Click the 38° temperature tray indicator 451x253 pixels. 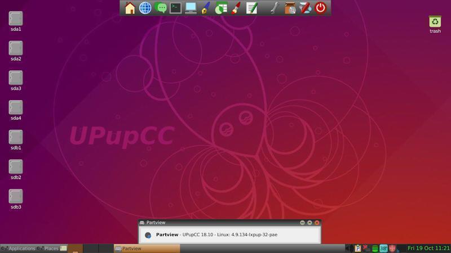click(x=383, y=249)
